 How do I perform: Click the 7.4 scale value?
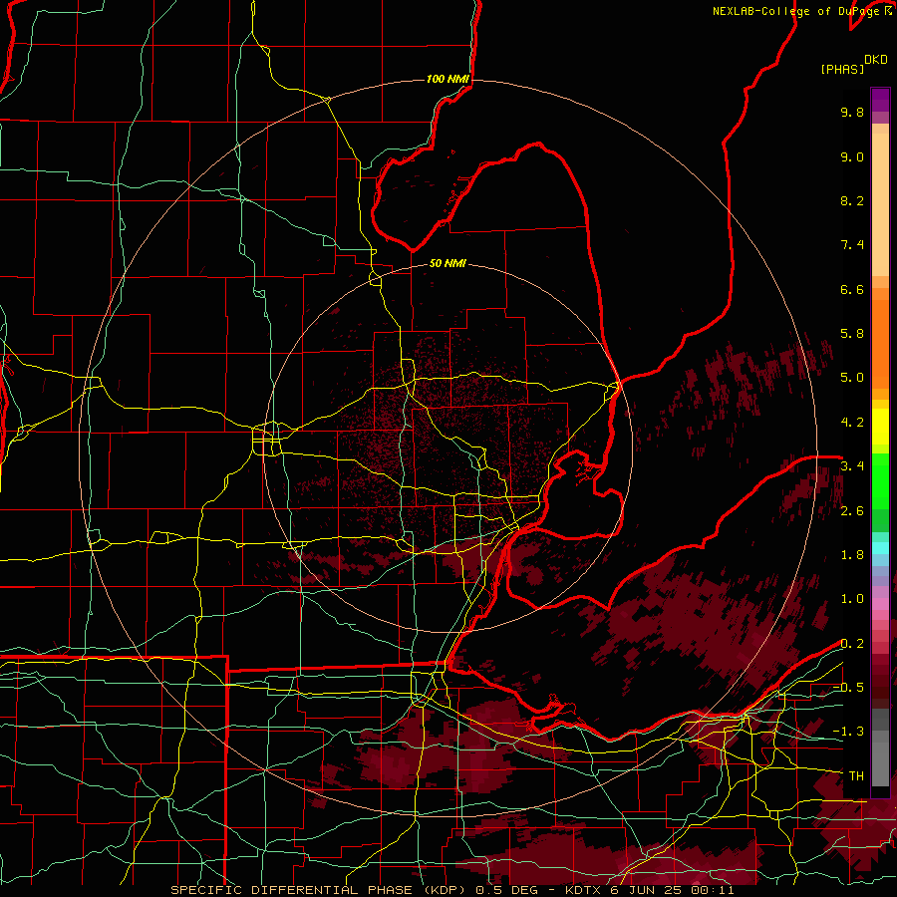(x=852, y=245)
